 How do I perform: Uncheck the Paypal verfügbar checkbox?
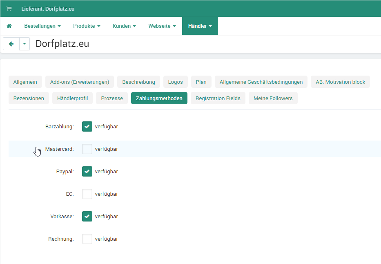[87, 171]
